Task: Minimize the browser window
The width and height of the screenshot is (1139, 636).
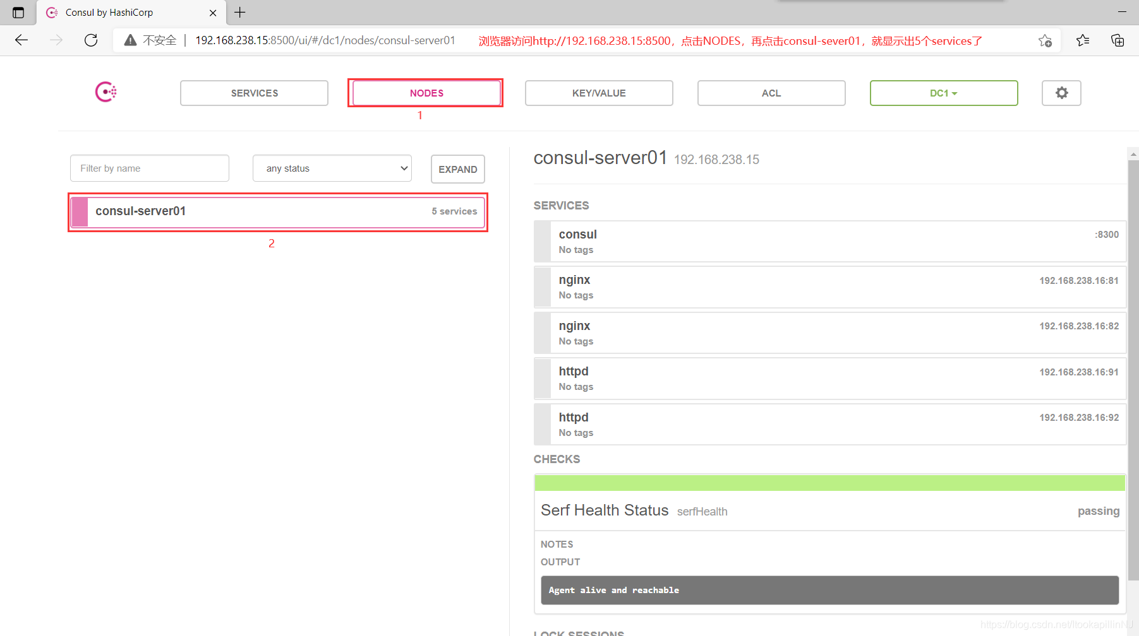Action: click(x=1122, y=12)
